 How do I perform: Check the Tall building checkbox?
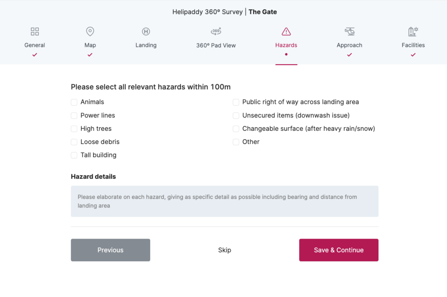tap(74, 155)
